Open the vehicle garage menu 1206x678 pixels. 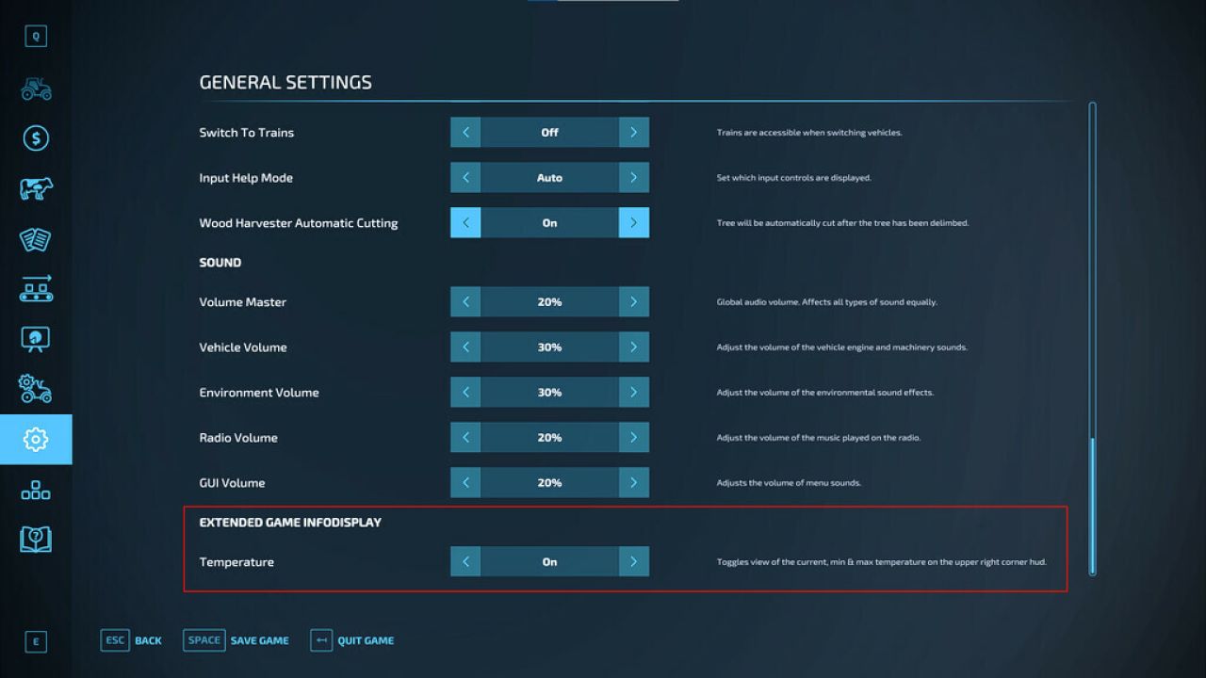(36, 88)
